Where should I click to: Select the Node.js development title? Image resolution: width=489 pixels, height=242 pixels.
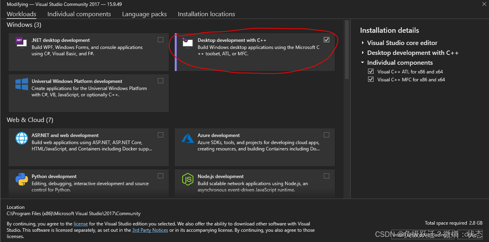tap(221, 176)
